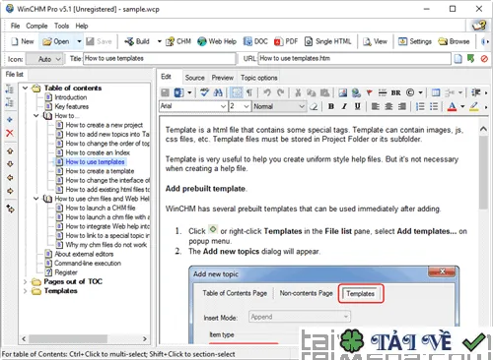493x360 pixels.
Task: Toggle bold formatting
Action: (331, 106)
